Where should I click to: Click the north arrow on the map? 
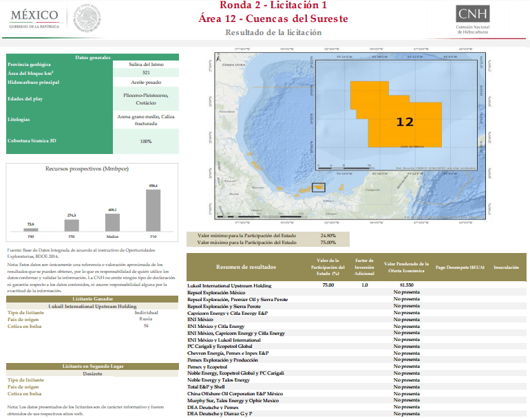coord(219,57)
